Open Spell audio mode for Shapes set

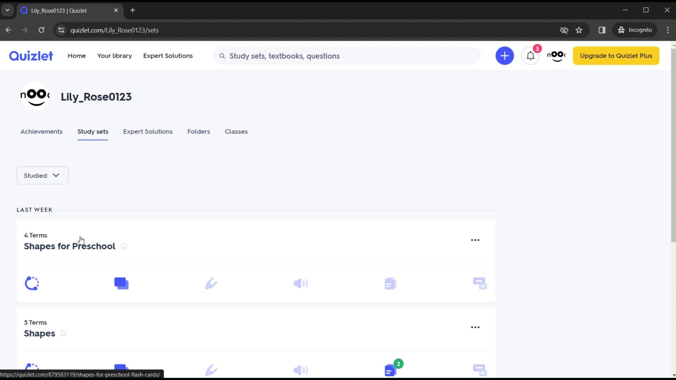[x=301, y=370]
